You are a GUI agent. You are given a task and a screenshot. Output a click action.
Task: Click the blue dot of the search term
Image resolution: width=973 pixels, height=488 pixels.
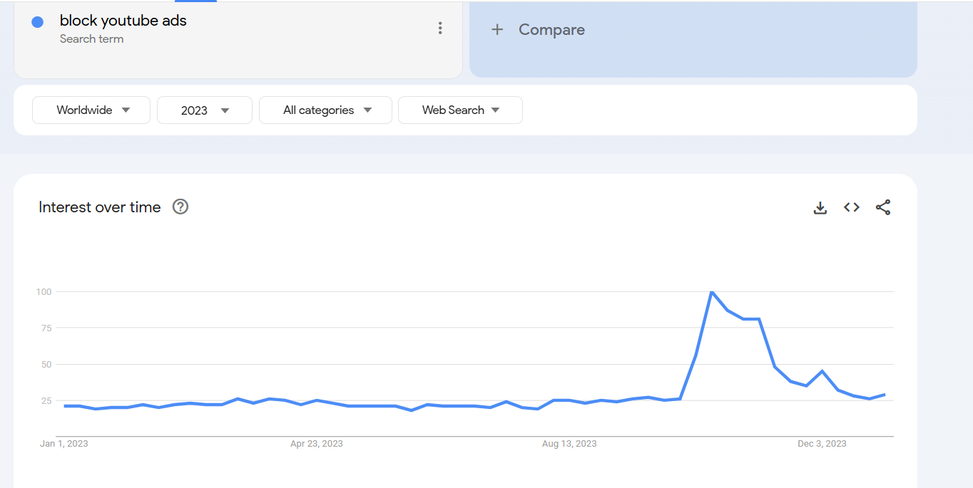tap(38, 22)
